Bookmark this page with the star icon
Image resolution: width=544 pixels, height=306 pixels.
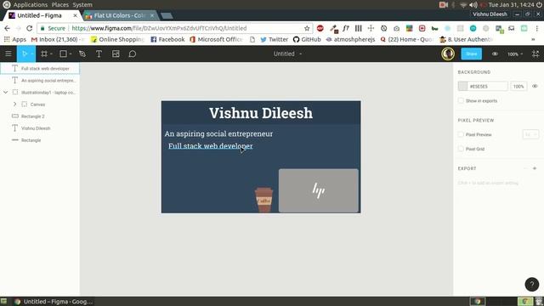pyautogui.click(x=307, y=28)
